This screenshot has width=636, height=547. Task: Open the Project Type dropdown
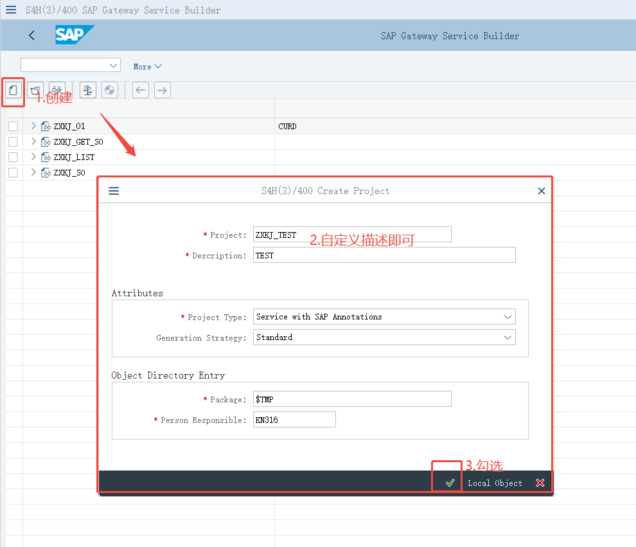(508, 317)
